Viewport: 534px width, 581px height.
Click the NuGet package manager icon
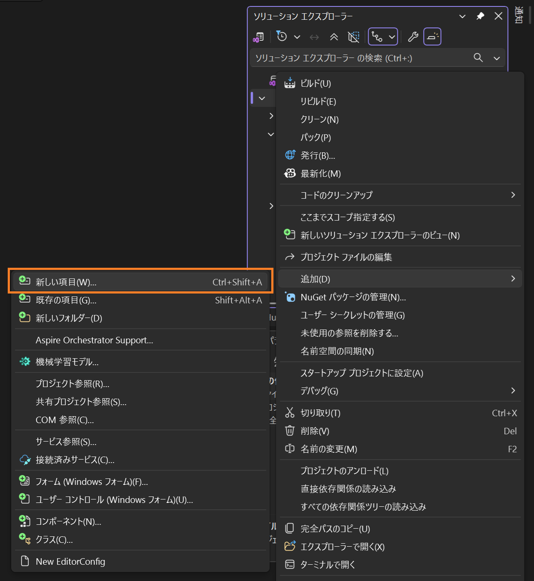[290, 297]
